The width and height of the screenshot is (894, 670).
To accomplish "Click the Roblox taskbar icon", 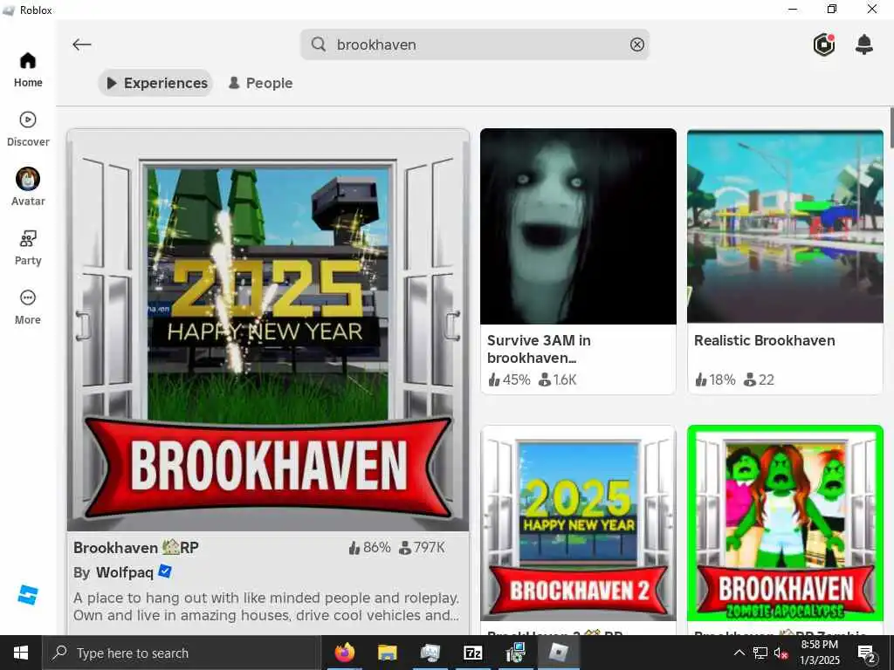I will (x=560, y=653).
